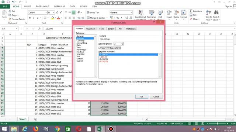Click the Sheet1 tab
236x132 pixels.
23,119
